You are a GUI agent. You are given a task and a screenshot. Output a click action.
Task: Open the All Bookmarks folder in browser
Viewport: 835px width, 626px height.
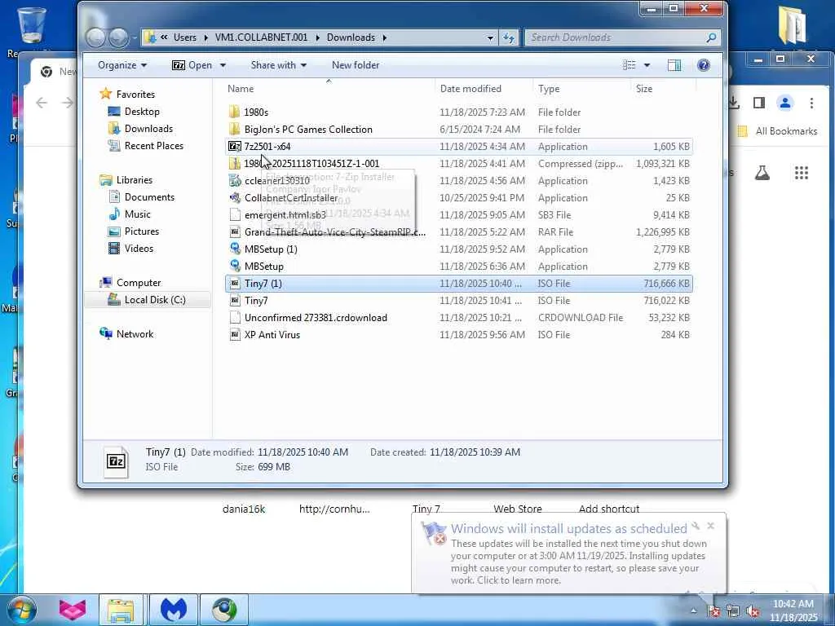click(x=777, y=131)
